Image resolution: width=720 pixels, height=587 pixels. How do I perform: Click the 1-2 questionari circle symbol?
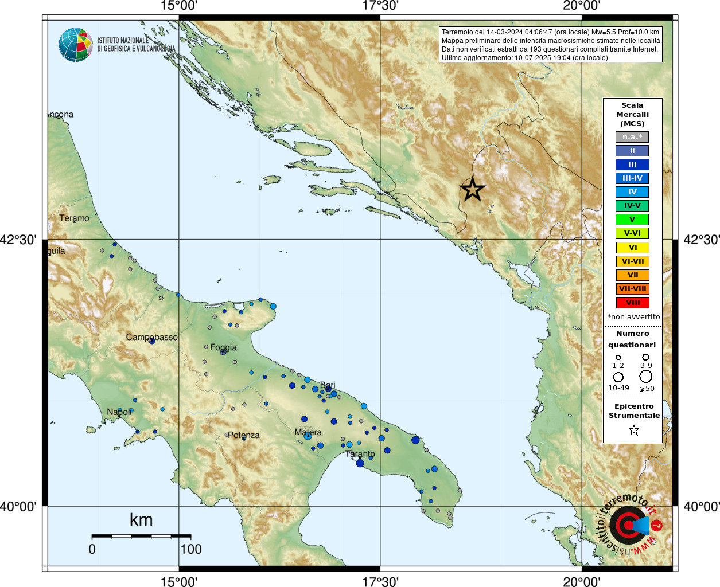pos(618,358)
